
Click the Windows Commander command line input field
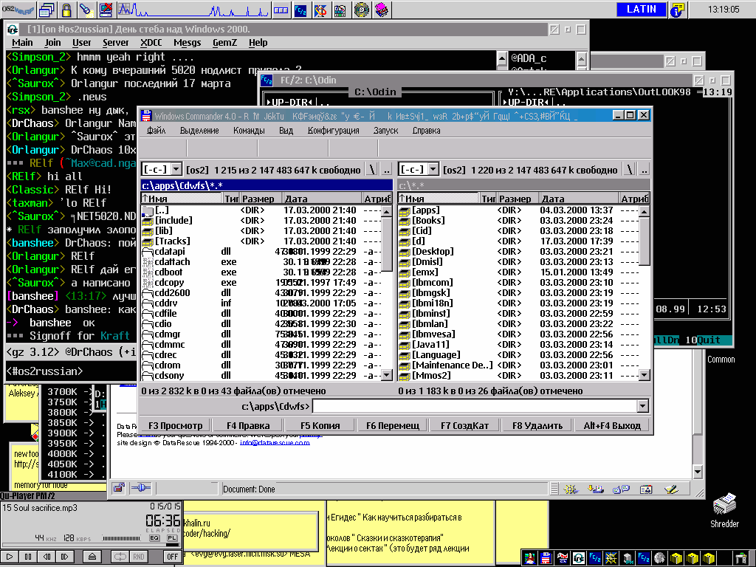[x=475, y=406]
